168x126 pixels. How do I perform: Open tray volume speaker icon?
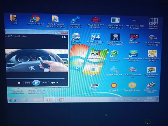click(x=139, y=99)
